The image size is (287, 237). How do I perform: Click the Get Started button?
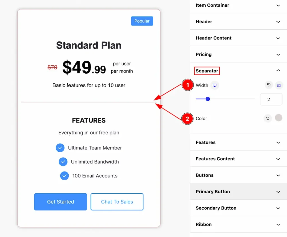click(x=61, y=202)
